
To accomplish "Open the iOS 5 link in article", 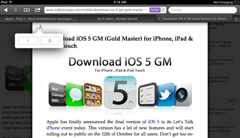I will pyautogui.click(x=153, y=122).
